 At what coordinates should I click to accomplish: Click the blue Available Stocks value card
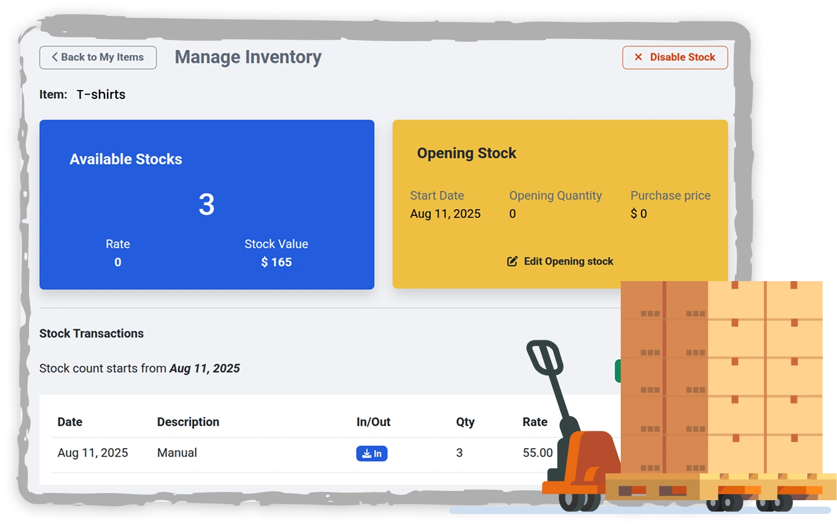pyautogui.click(x=207, y=205)
